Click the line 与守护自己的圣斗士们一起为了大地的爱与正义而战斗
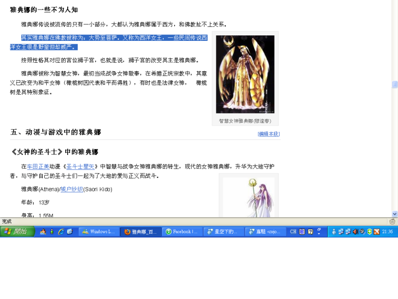The height and width of the screenshot is (299, 398). pyautogui.click(x=90, y=176)
